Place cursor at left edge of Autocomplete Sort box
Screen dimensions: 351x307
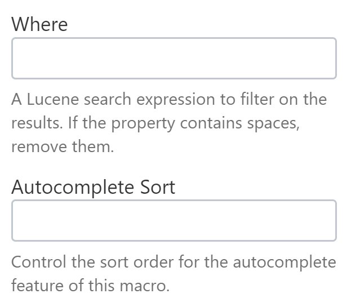(17, 220)
